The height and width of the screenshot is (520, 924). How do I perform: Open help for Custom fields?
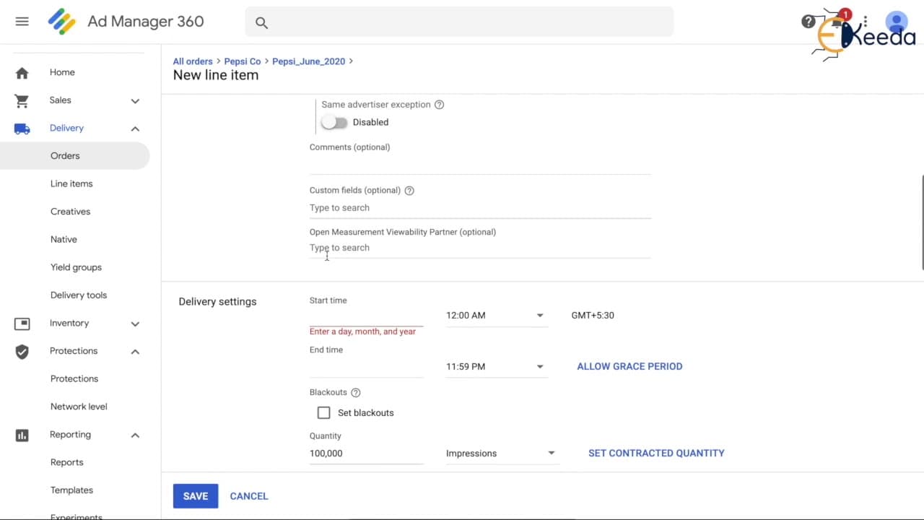coord(409,191)
